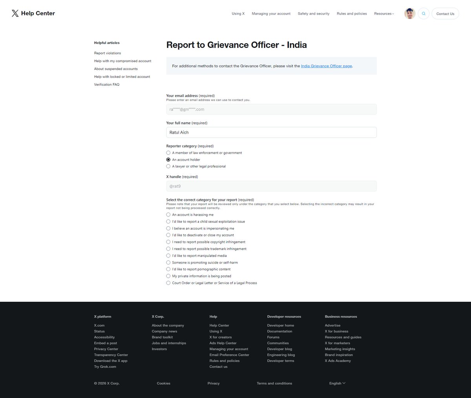This screenshot has height=398, width=471.
Task: Follow the India Grievance Officer page link
Action: 327,66
